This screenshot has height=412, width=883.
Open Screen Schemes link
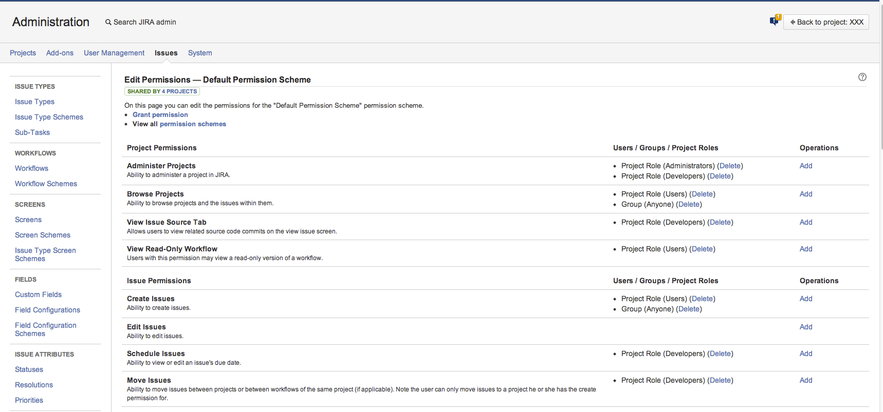(x=43, y=235)
